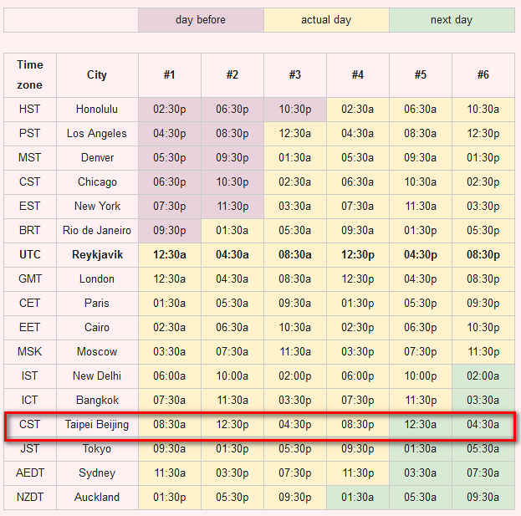The height and width of the screenshot is (516, 521).
Task: Click the 'day before' legend cell
Action: coord(201,20)
